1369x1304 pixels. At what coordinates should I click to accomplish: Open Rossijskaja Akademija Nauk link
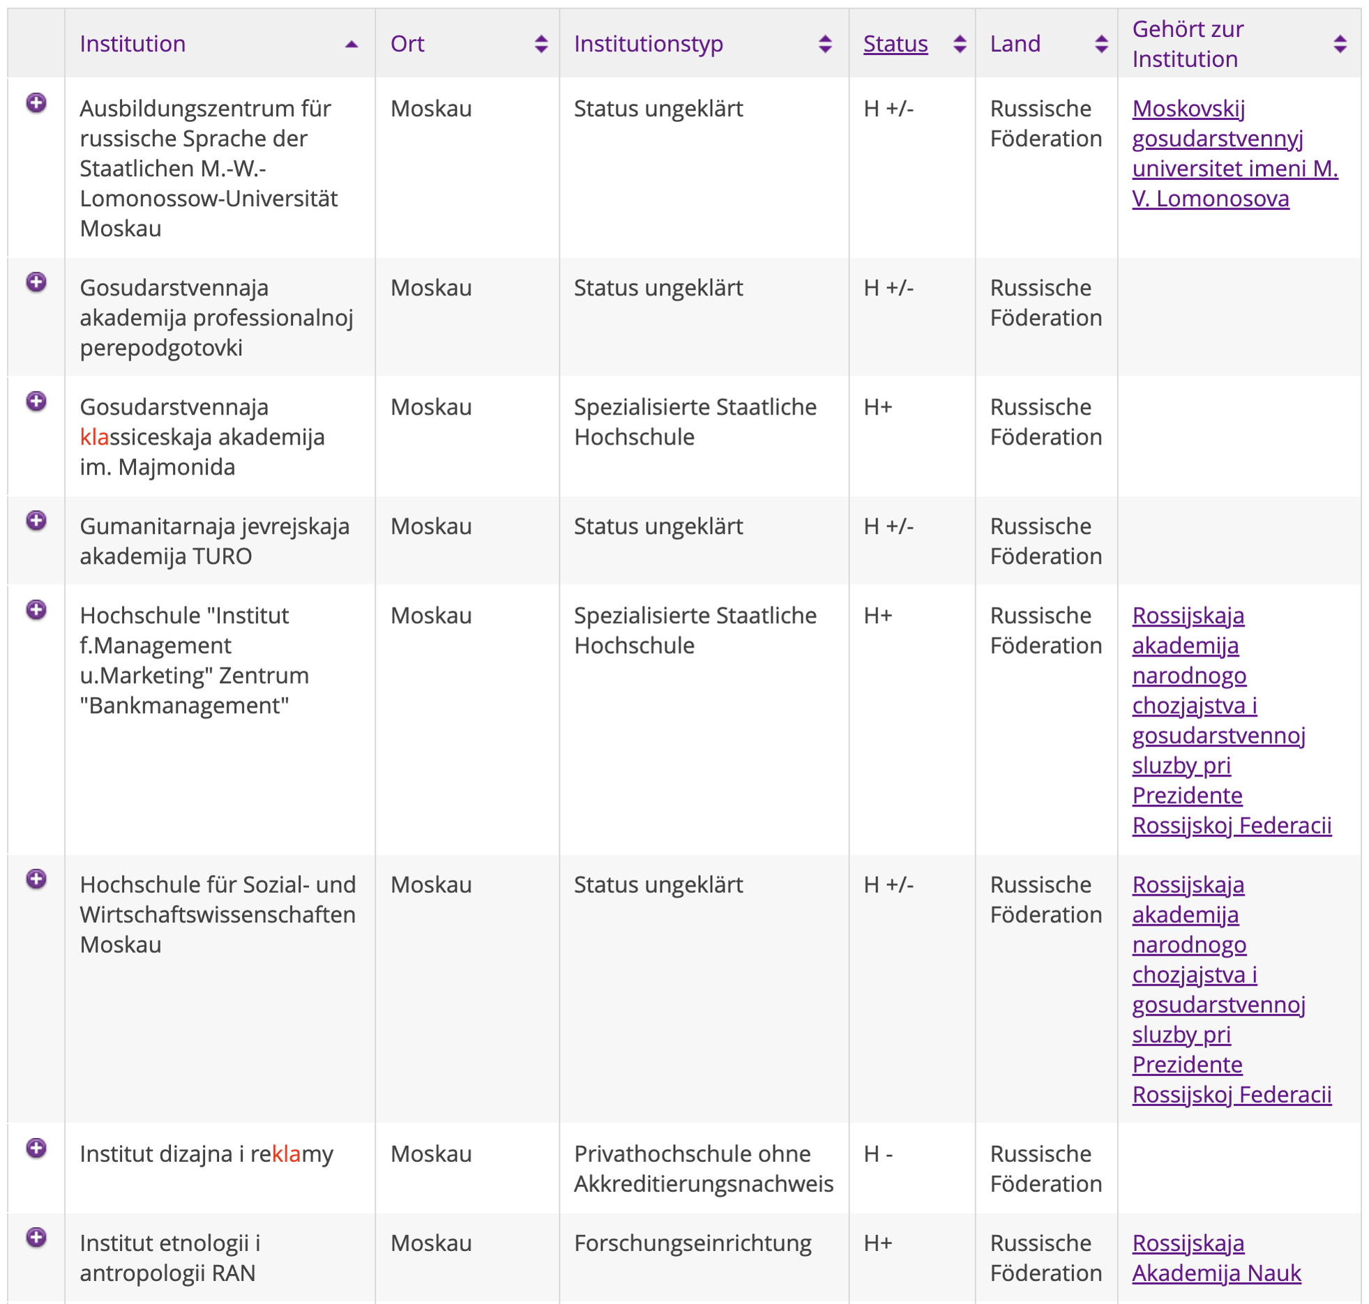click(x=1216, y=1258)
